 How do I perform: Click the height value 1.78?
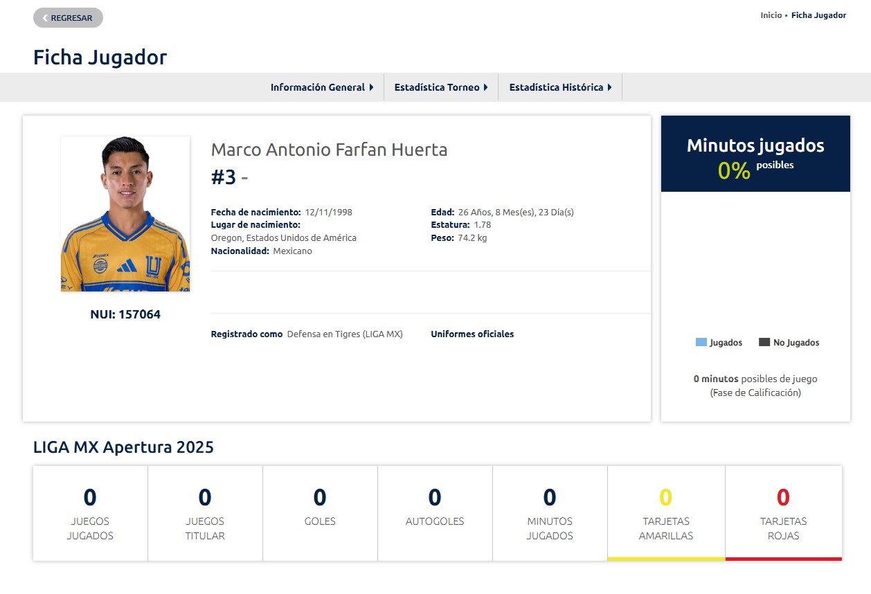483,225
